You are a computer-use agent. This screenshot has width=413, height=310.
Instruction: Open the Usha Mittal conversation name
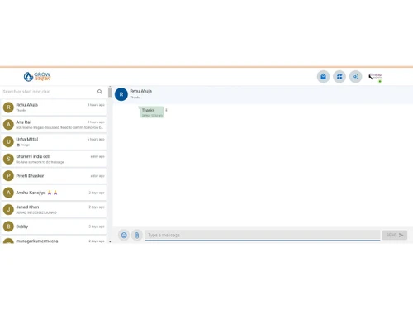27,139
